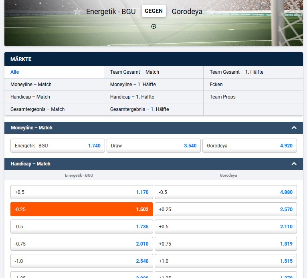Select Energetik +0.5 handicap at 1.170

[x=82, y=192]
